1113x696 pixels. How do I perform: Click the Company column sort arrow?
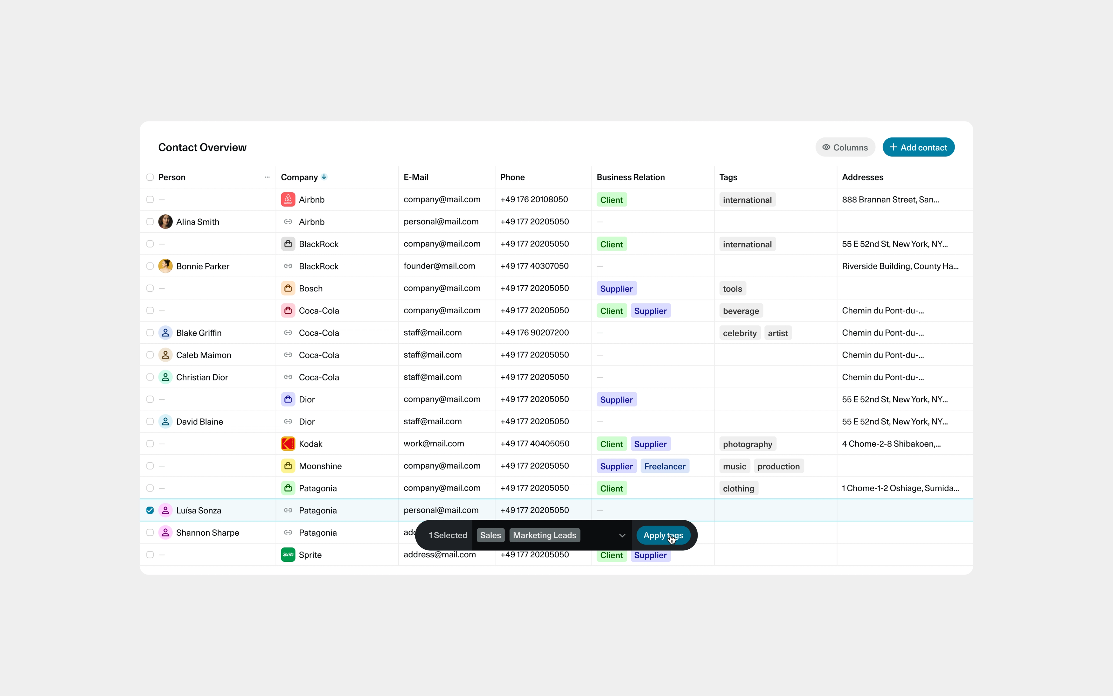324,177
